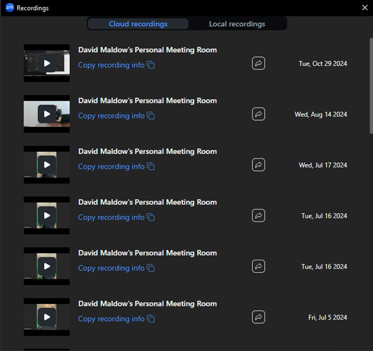Viewport: 373px width, 351px height.
Task: Share the Oct 29 2024 recording
Action: point(258,63)
